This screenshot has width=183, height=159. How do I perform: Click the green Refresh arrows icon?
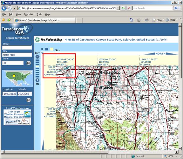123,8
